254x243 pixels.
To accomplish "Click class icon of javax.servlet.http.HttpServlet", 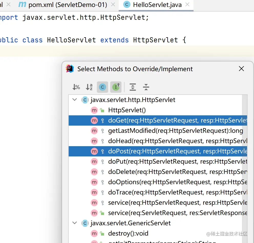I will 85,100.
